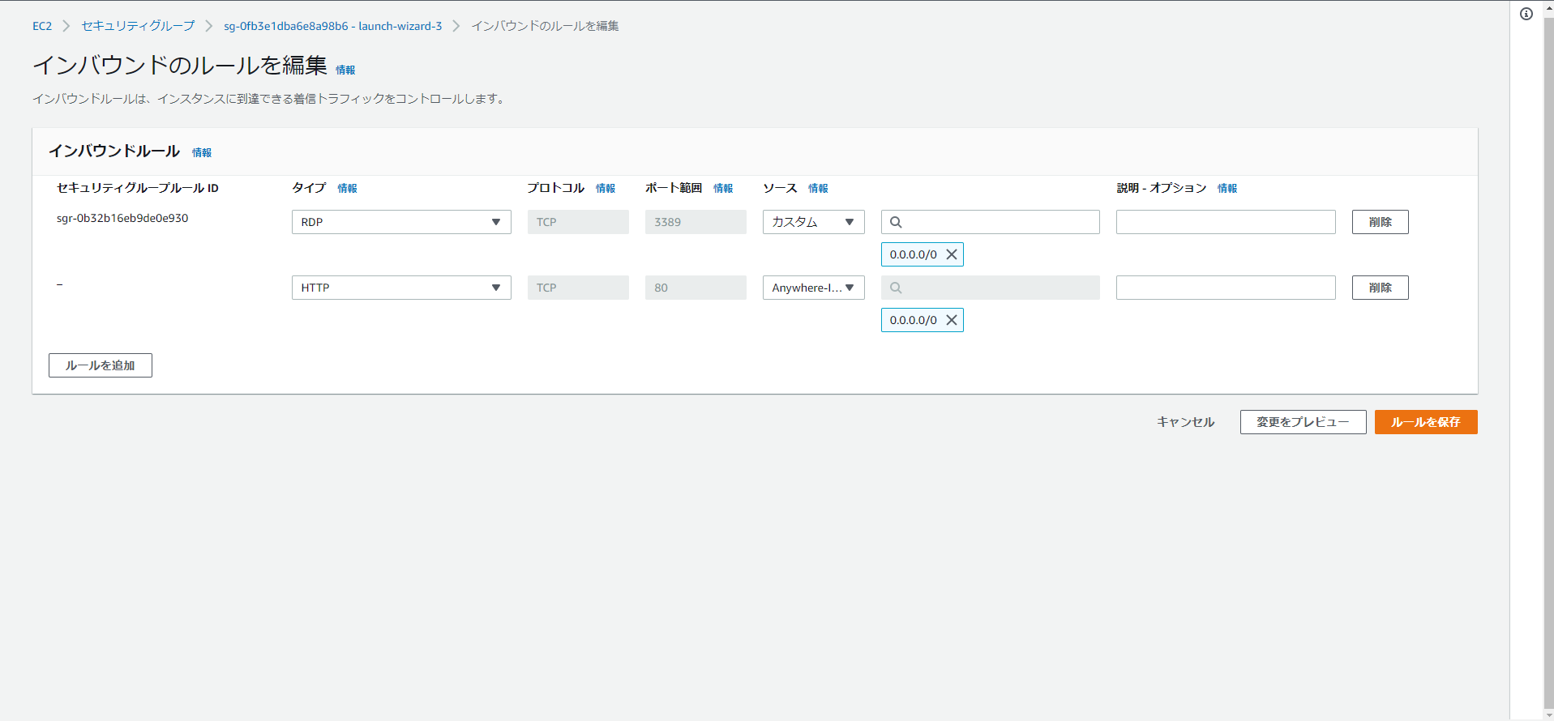Open 情報 link beside タイプ column
This screenshot has height=721, width=1554.
pos(347,188)
